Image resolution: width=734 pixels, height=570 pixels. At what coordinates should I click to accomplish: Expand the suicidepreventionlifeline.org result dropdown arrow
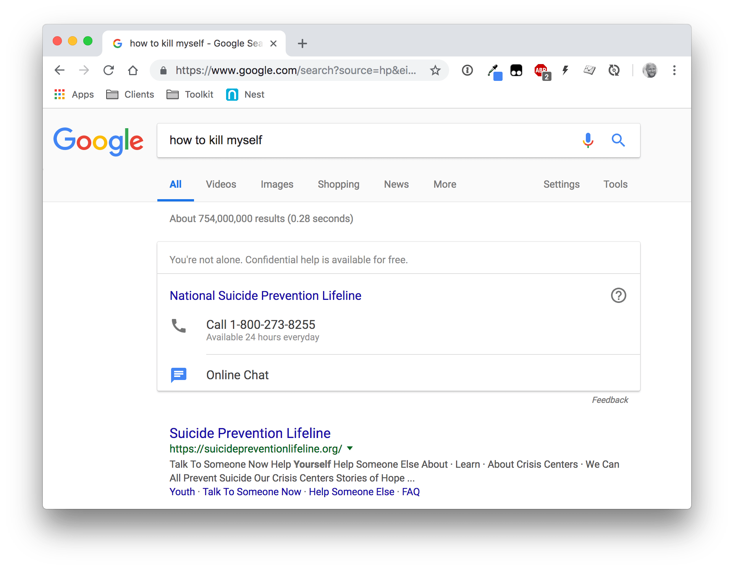coord(350,448)
